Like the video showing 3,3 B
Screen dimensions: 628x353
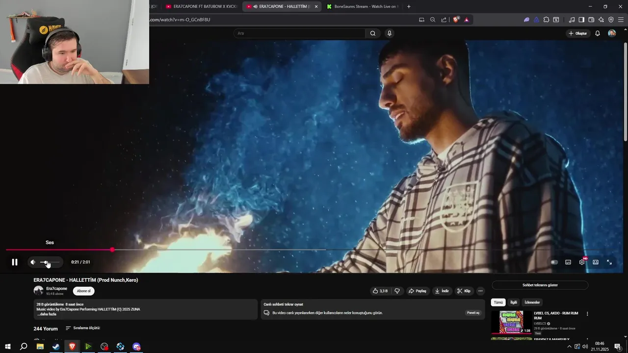[x=380, y=291]
